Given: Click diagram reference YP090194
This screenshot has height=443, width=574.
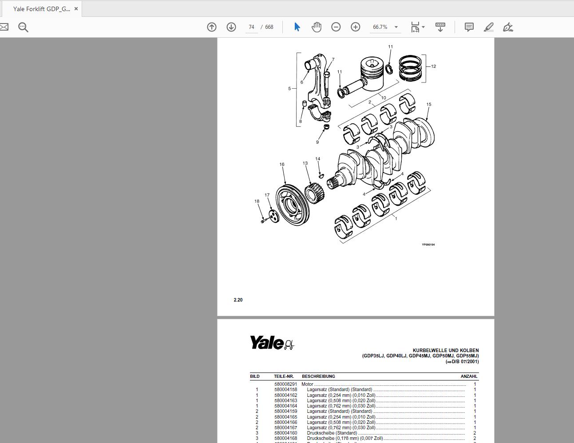Looking at the screenshot, I should click(428, 245).
